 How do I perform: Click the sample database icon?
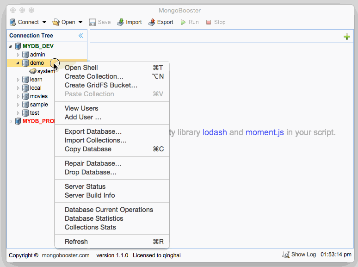[25, 105]
